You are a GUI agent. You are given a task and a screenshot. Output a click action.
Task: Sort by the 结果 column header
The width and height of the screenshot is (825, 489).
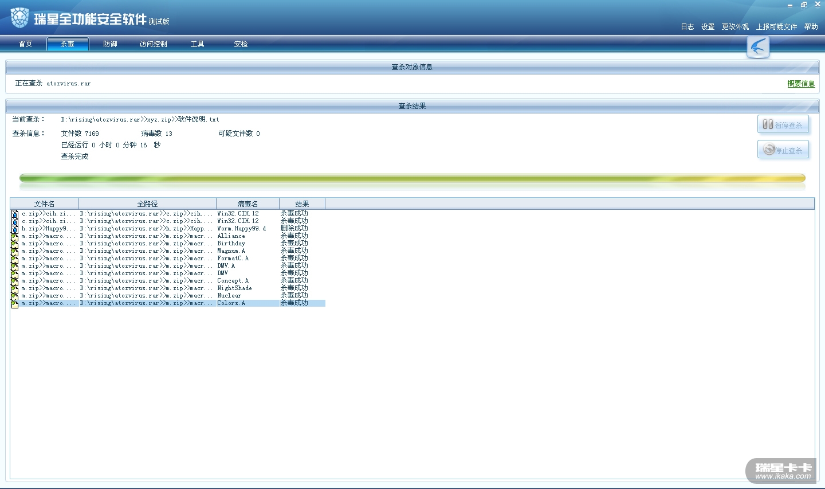(x=302, y=204)
